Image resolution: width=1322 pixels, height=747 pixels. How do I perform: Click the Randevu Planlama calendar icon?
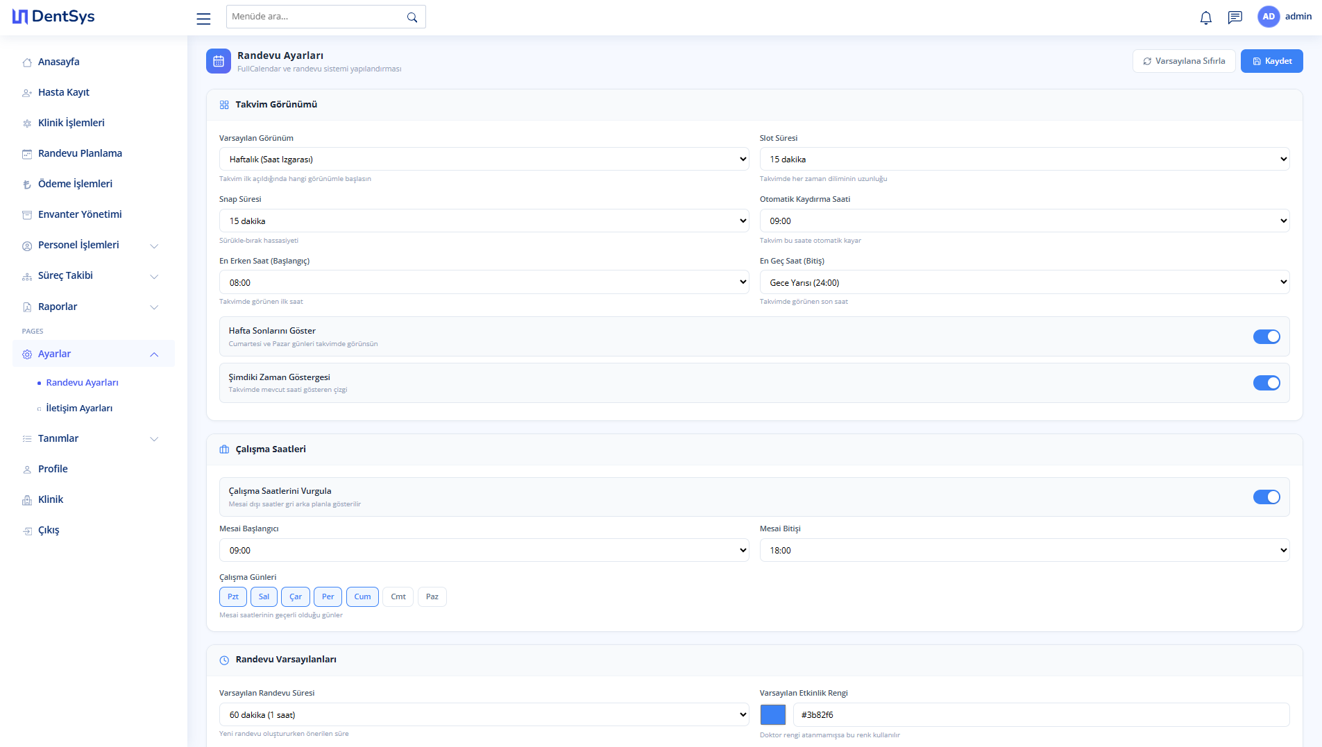coord(27,154)
